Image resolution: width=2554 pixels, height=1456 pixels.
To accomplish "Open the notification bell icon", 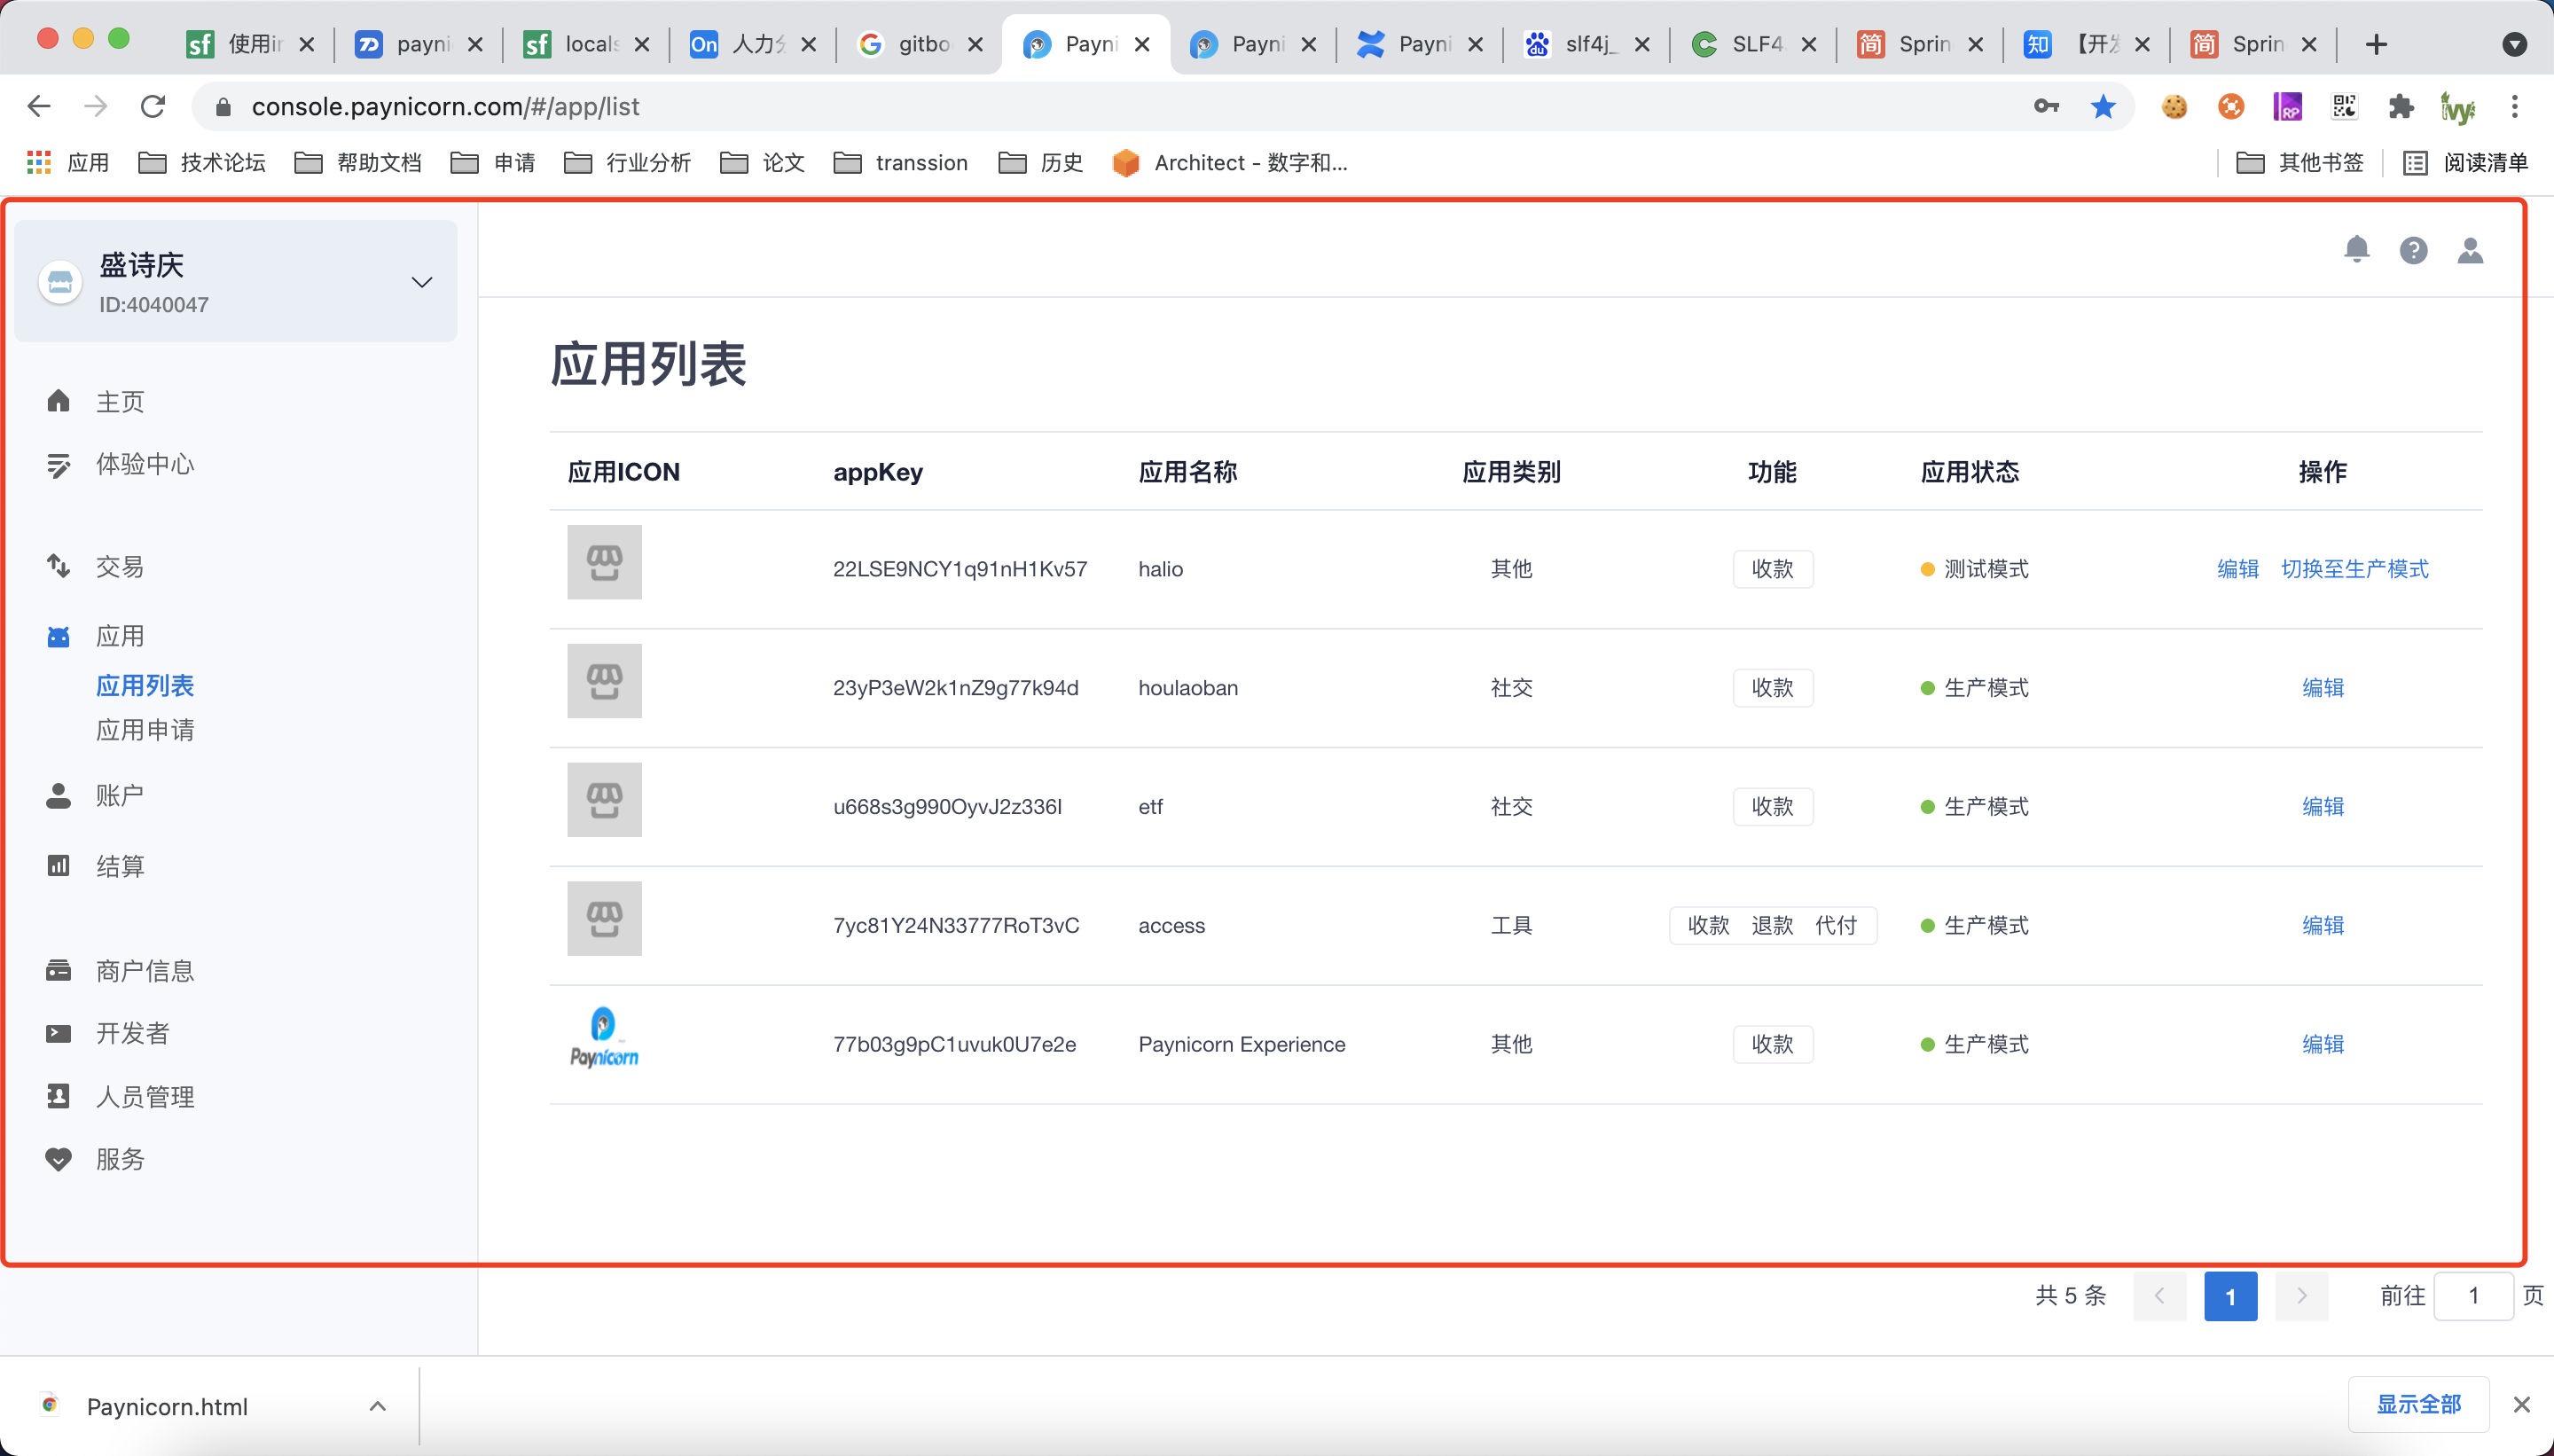I will coord(2357,250).
